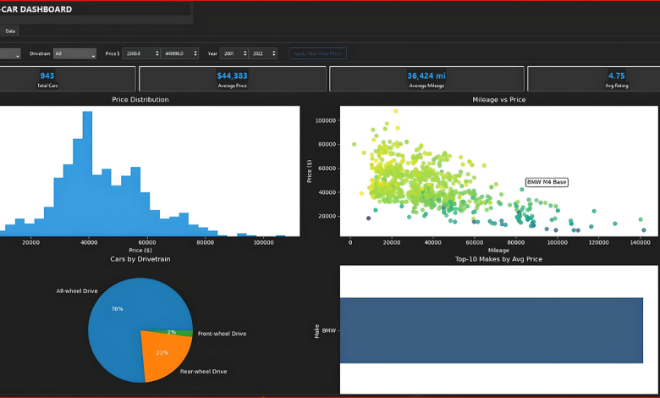Click the Front-wheel Drive pie label
Screen dimensions: 660x398
tap(222, 334)
